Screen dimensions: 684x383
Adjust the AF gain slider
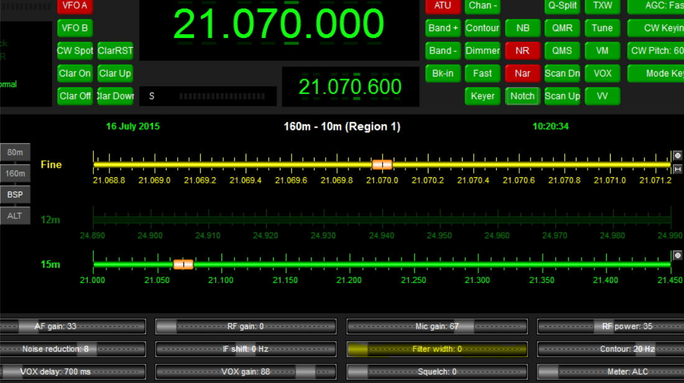(x=73, y=326)
